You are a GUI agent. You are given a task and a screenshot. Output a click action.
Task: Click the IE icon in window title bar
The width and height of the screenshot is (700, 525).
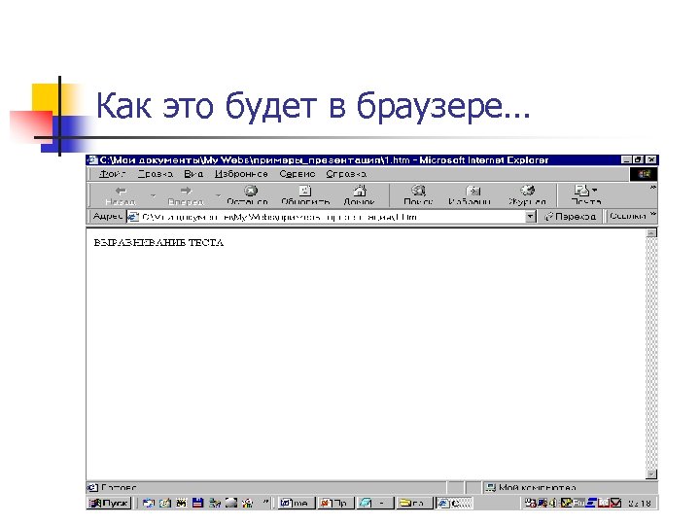click(x=93, y=159)
